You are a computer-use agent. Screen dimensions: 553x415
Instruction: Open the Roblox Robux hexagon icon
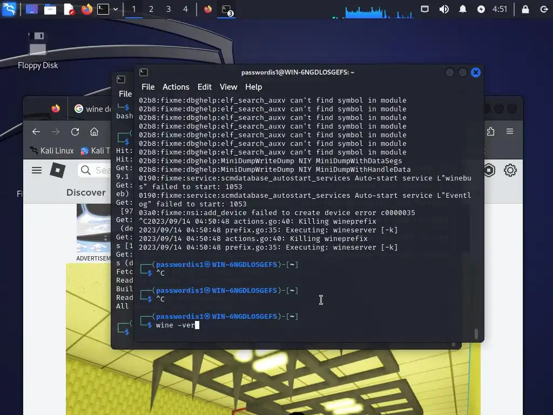point(489,170)
